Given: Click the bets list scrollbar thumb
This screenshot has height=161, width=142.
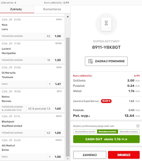Looking at the screenshot, I should (x=68, y=97).
